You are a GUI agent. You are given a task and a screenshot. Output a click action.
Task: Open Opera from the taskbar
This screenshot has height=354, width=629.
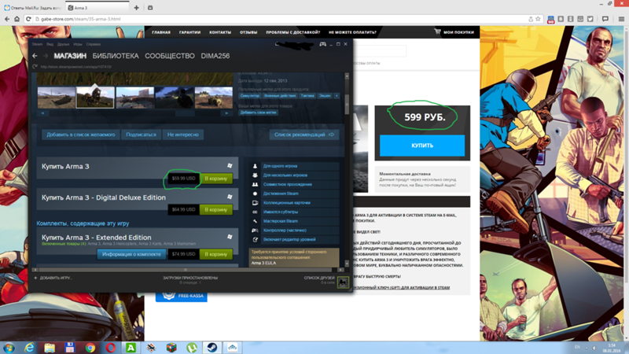[x=110, y=348]
